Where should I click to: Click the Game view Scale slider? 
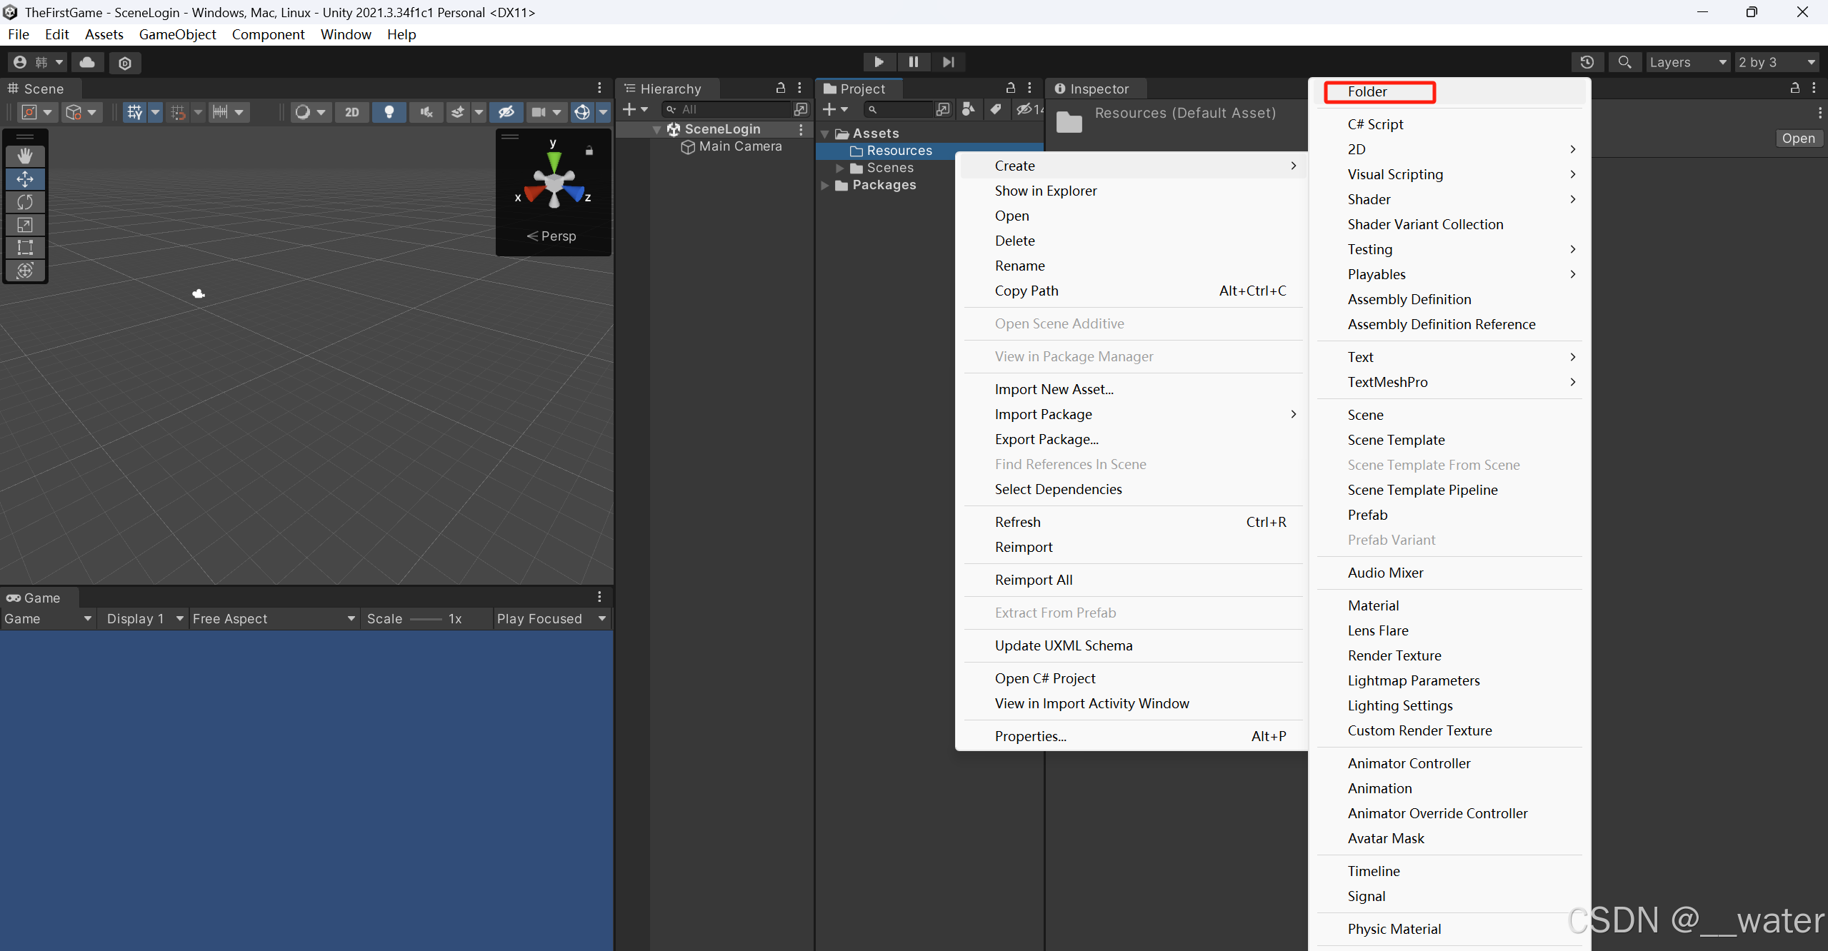tap(426, 619)
